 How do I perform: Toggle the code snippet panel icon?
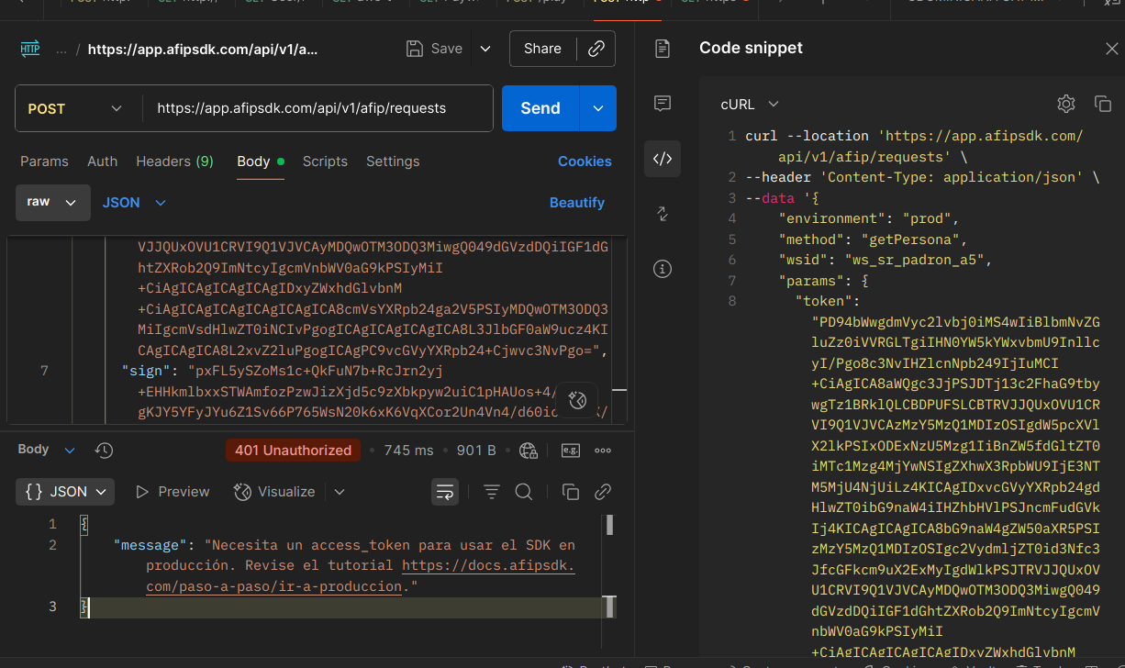663,158
